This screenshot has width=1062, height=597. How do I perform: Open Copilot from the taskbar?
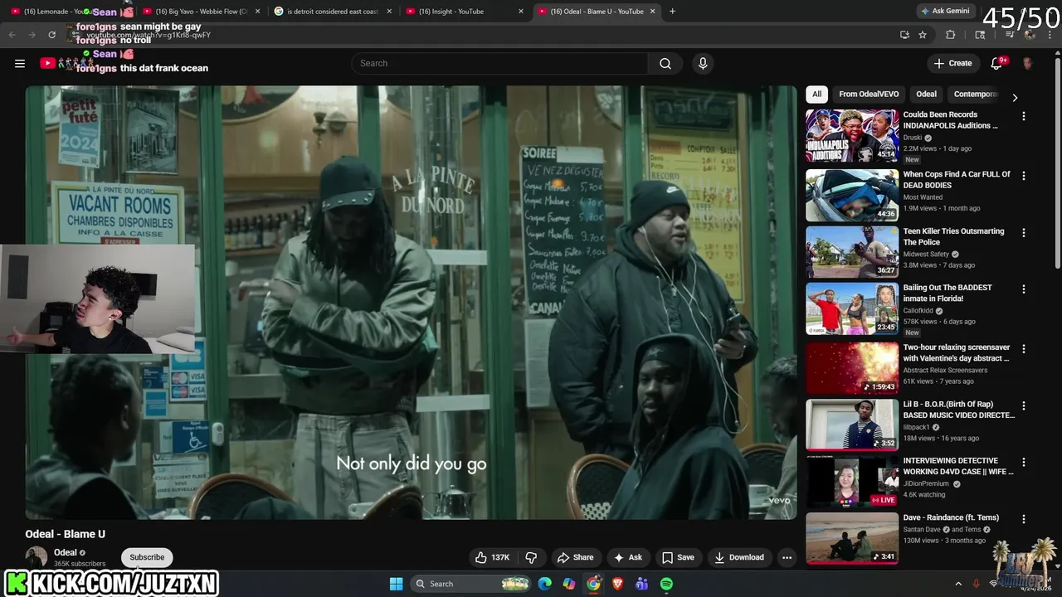tap(568, 584)
